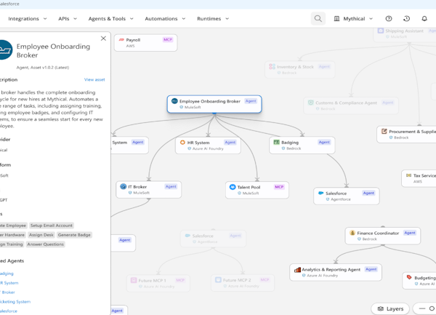Expand the Agents & Tools menu chevron
Viewport: 436px width, 315px height.
tap(132, 19)
